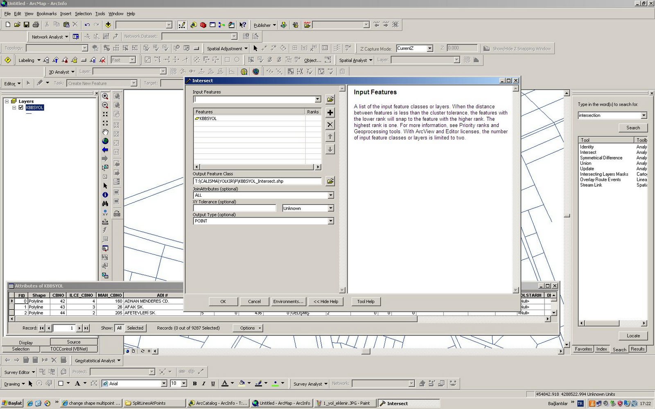
Task: Click the font color A swatch
Action: [x=225, y=384]
